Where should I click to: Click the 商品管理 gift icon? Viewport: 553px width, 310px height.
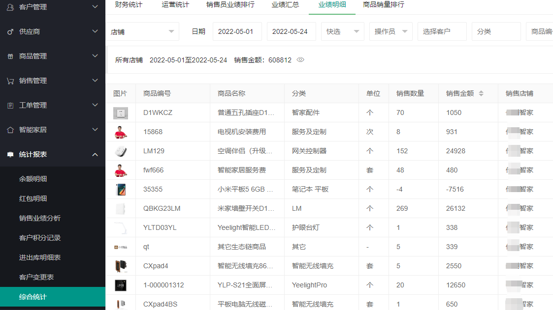10,56
